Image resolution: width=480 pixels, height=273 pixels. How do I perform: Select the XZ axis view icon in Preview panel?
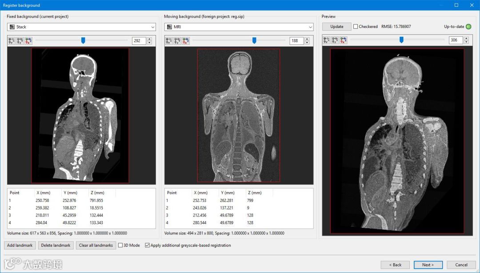tap(335, 40)
